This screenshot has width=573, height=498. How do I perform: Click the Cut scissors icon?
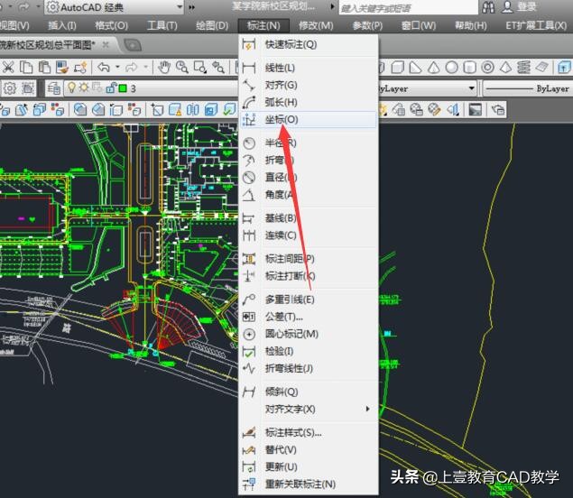click(8, 68)
